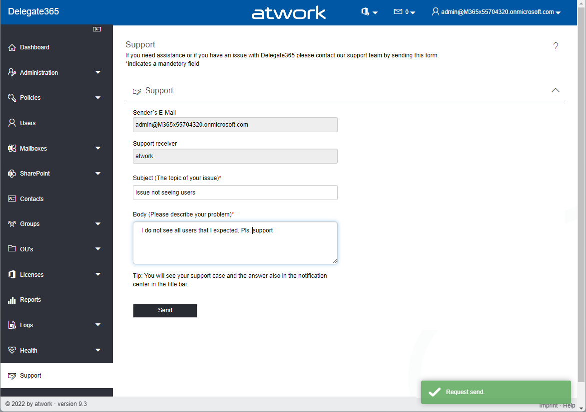Click the SharePoint icon in sidebar
This screenshot has width=586, height=412.
(x=12, y=174)
